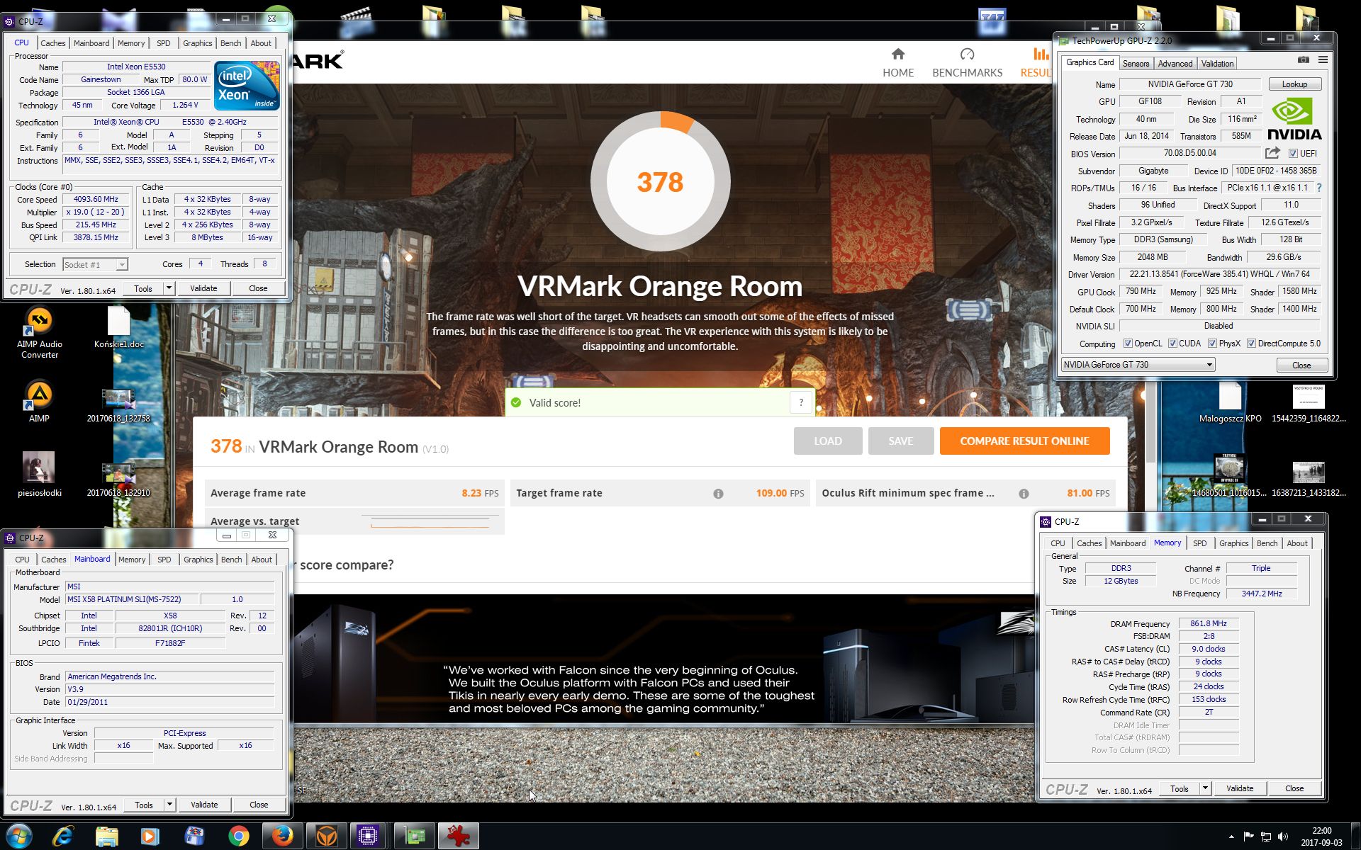Click Validate in the Memory CPU-Z window
This screenshot has width=1361, height=850.
pyautogui.click(x=1240, y=788)
